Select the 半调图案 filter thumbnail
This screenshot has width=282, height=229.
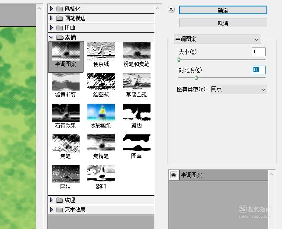(66, 51)
